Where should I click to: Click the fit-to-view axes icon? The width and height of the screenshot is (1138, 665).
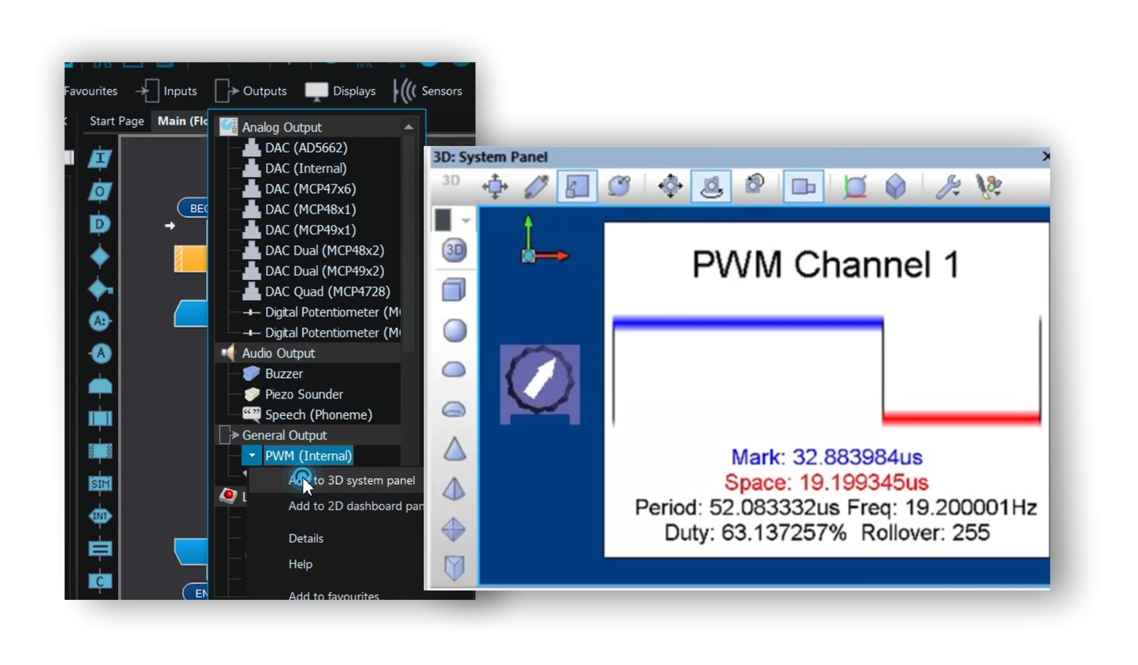(x=855, y=186)
